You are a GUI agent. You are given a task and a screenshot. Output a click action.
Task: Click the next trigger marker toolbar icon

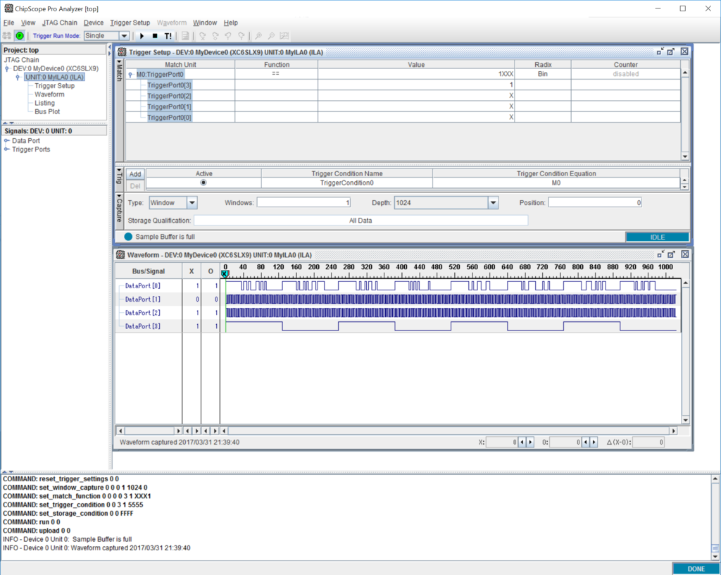(241, 35)
